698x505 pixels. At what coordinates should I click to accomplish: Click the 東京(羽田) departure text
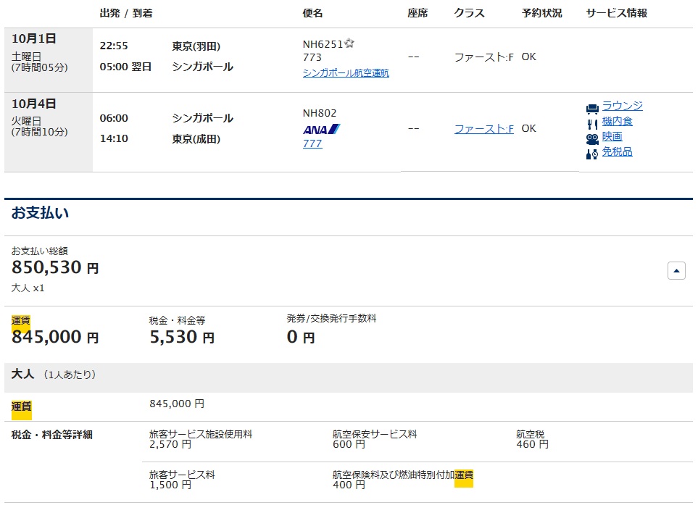[196, 46]
